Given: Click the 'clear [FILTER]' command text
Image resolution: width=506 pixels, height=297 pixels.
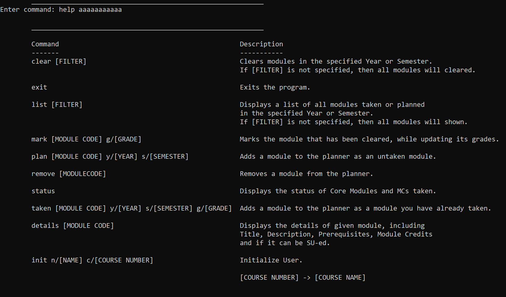Looking at the screenshot, I should tap(59, 61).
